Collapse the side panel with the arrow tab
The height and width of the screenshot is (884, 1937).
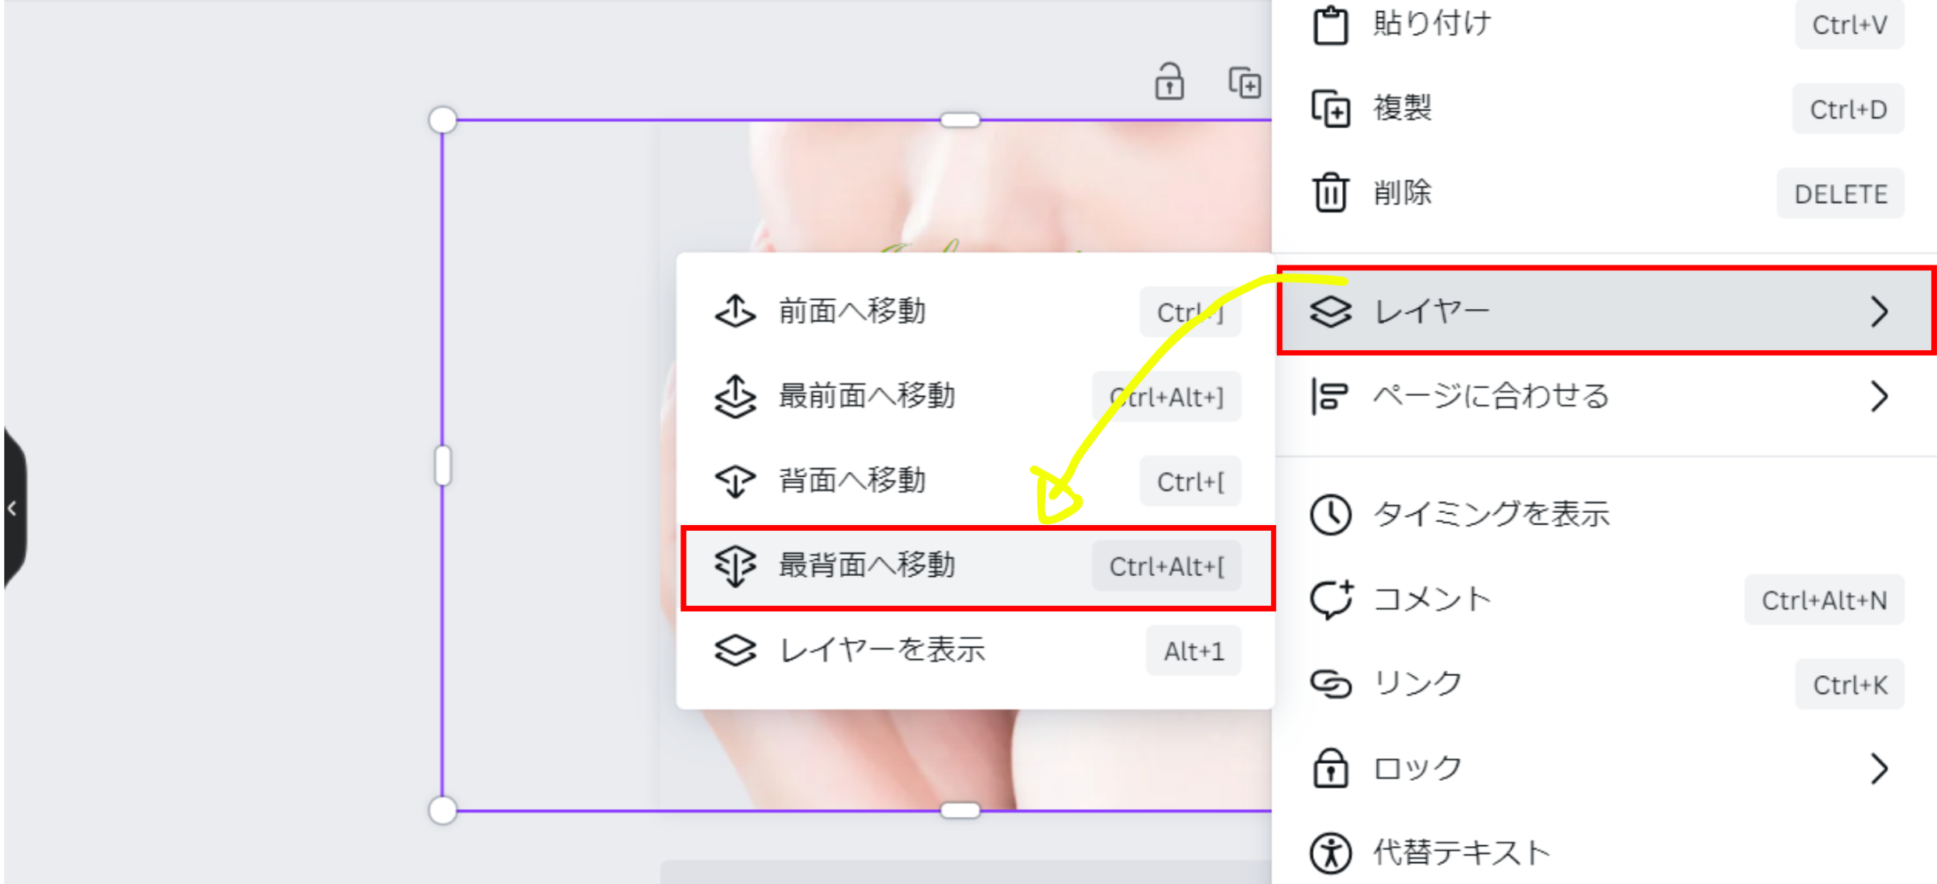[13, 508]
